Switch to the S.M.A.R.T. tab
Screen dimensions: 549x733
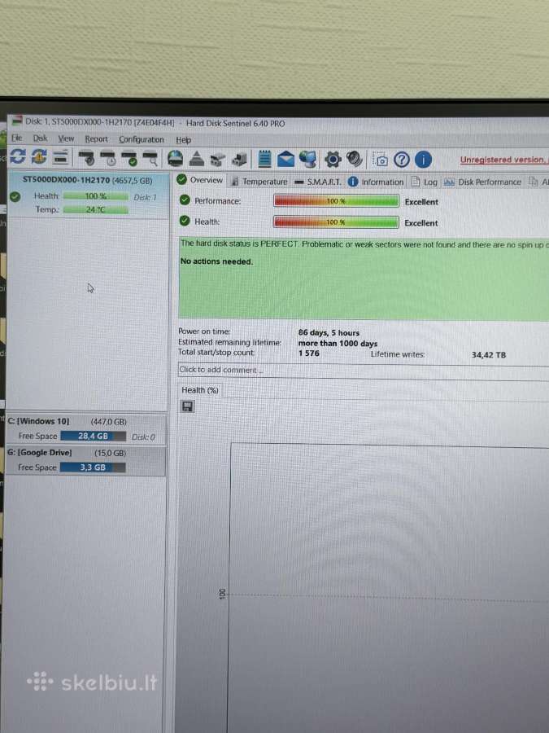pyautogui.click(x=318, y=182)
